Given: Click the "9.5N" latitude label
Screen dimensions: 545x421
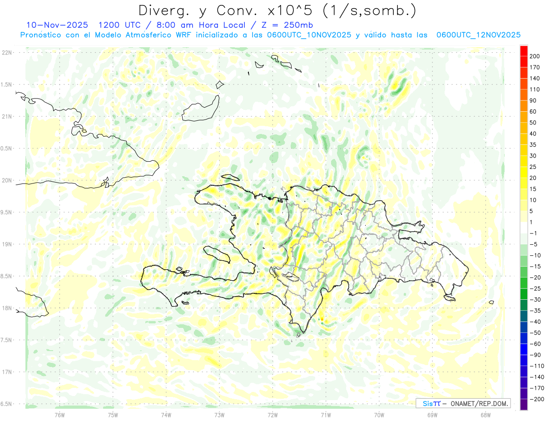Looking at the screenshot, I should click(x=7, y=213).
